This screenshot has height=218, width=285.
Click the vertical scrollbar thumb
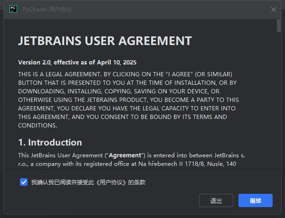tap(279, 26)
